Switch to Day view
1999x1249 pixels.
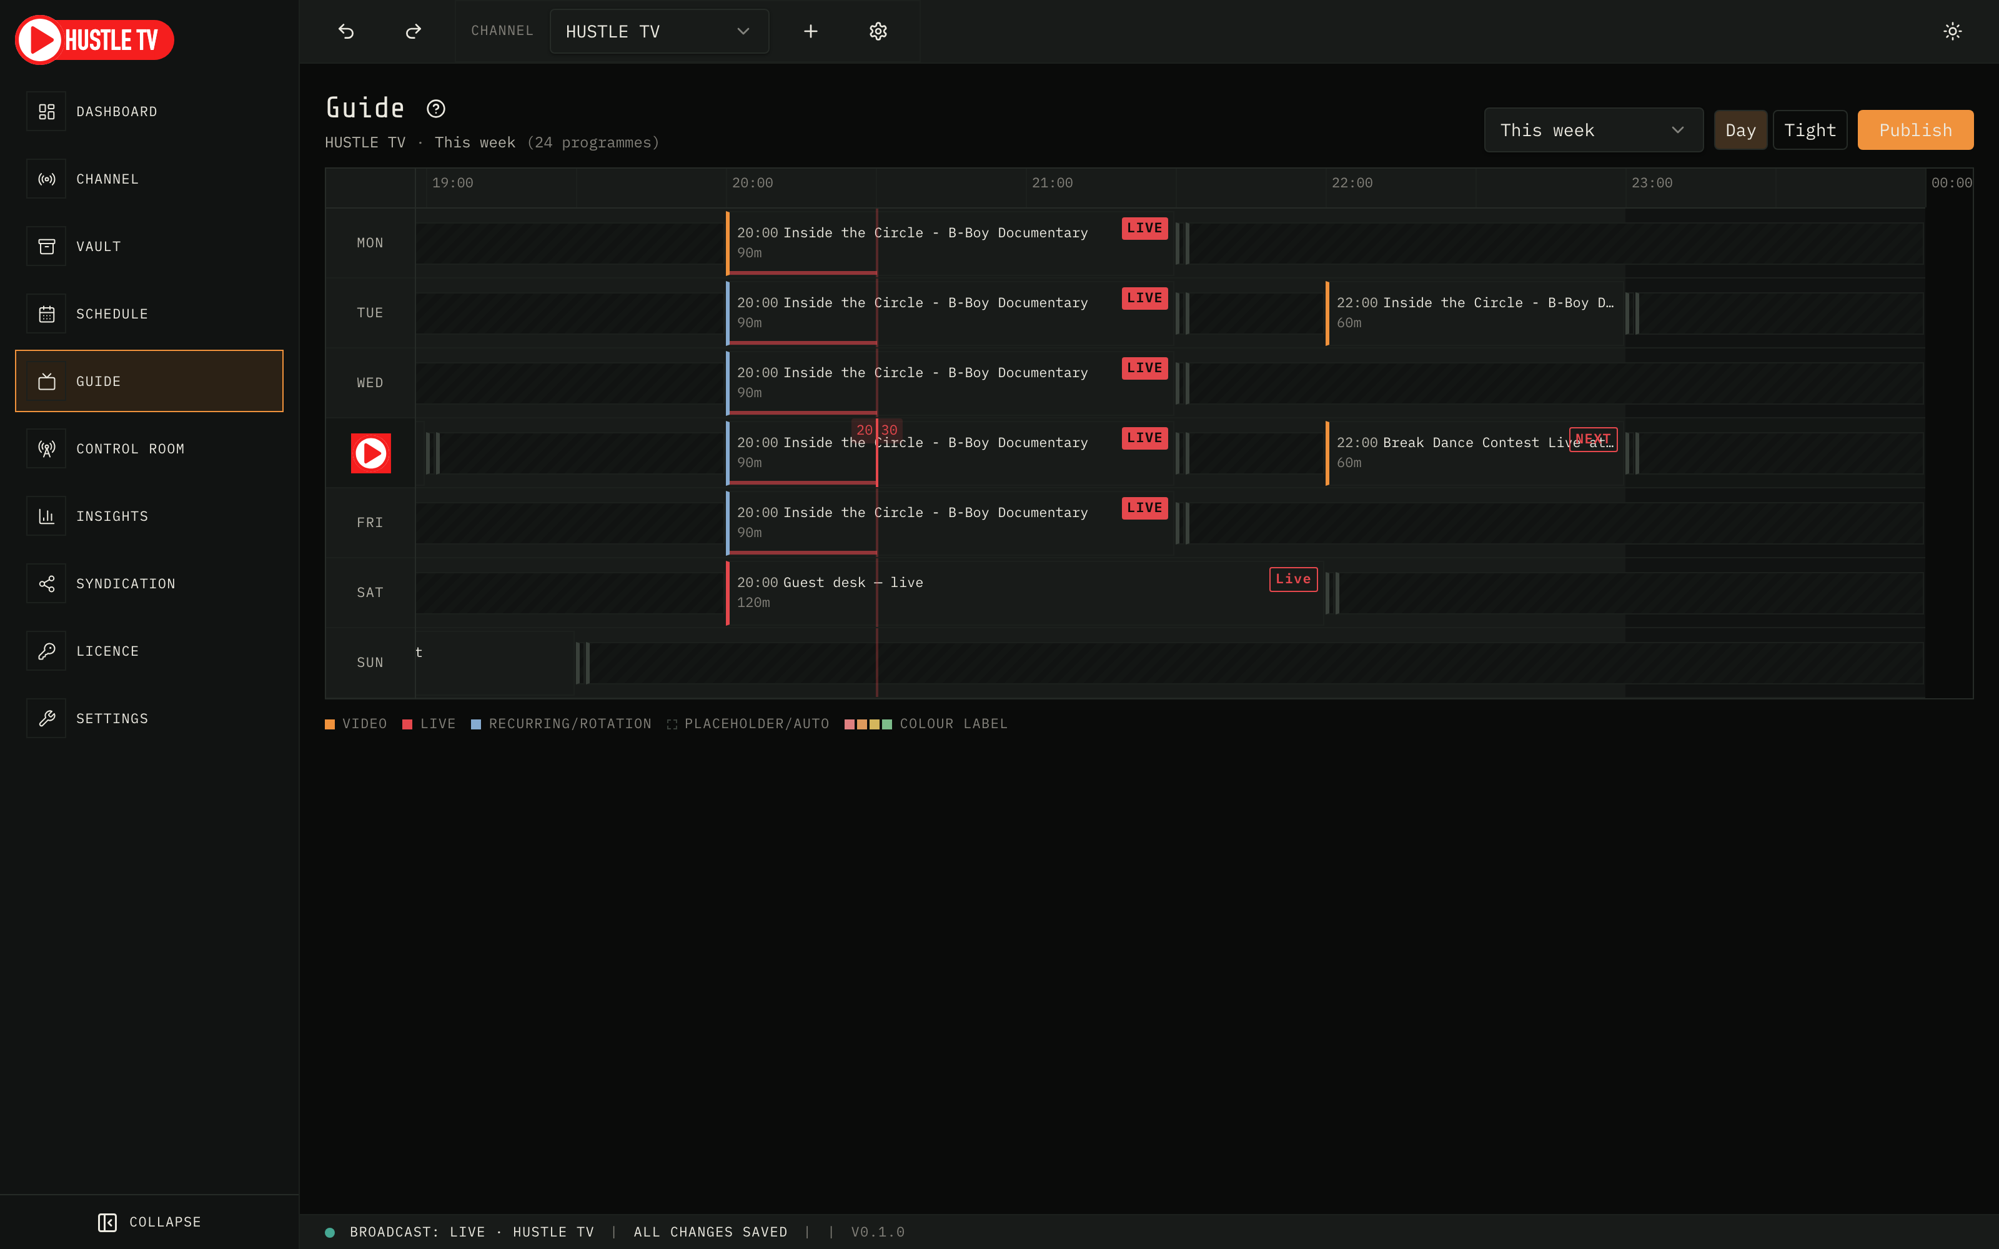point(1740,130)
